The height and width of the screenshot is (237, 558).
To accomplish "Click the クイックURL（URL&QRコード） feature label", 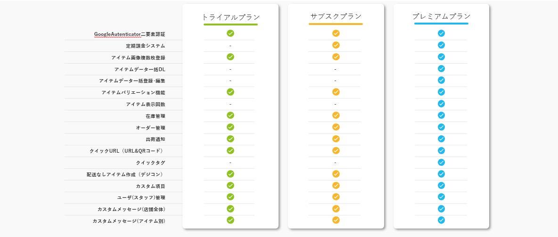I will click(127, 151).
